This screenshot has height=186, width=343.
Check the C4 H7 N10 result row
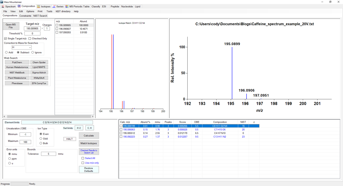tap(121, 133)
